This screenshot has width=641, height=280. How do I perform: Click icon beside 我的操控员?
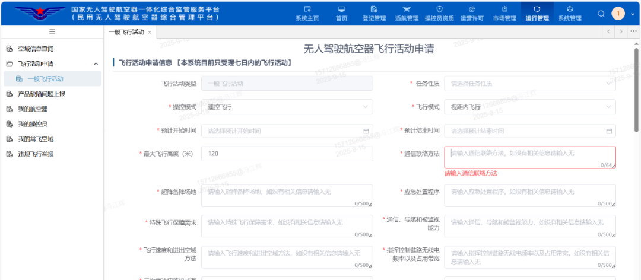(9, 124)
